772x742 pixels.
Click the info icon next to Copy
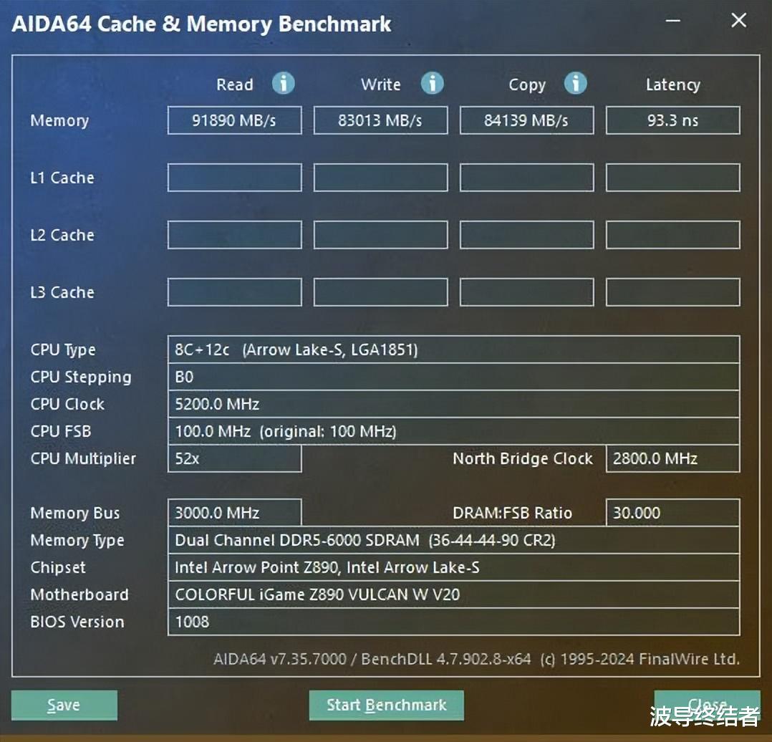(x=576, y=83)
